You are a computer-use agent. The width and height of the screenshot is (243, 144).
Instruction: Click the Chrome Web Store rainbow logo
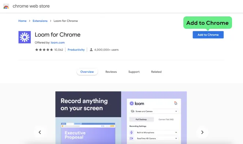[x=6, y=6]
